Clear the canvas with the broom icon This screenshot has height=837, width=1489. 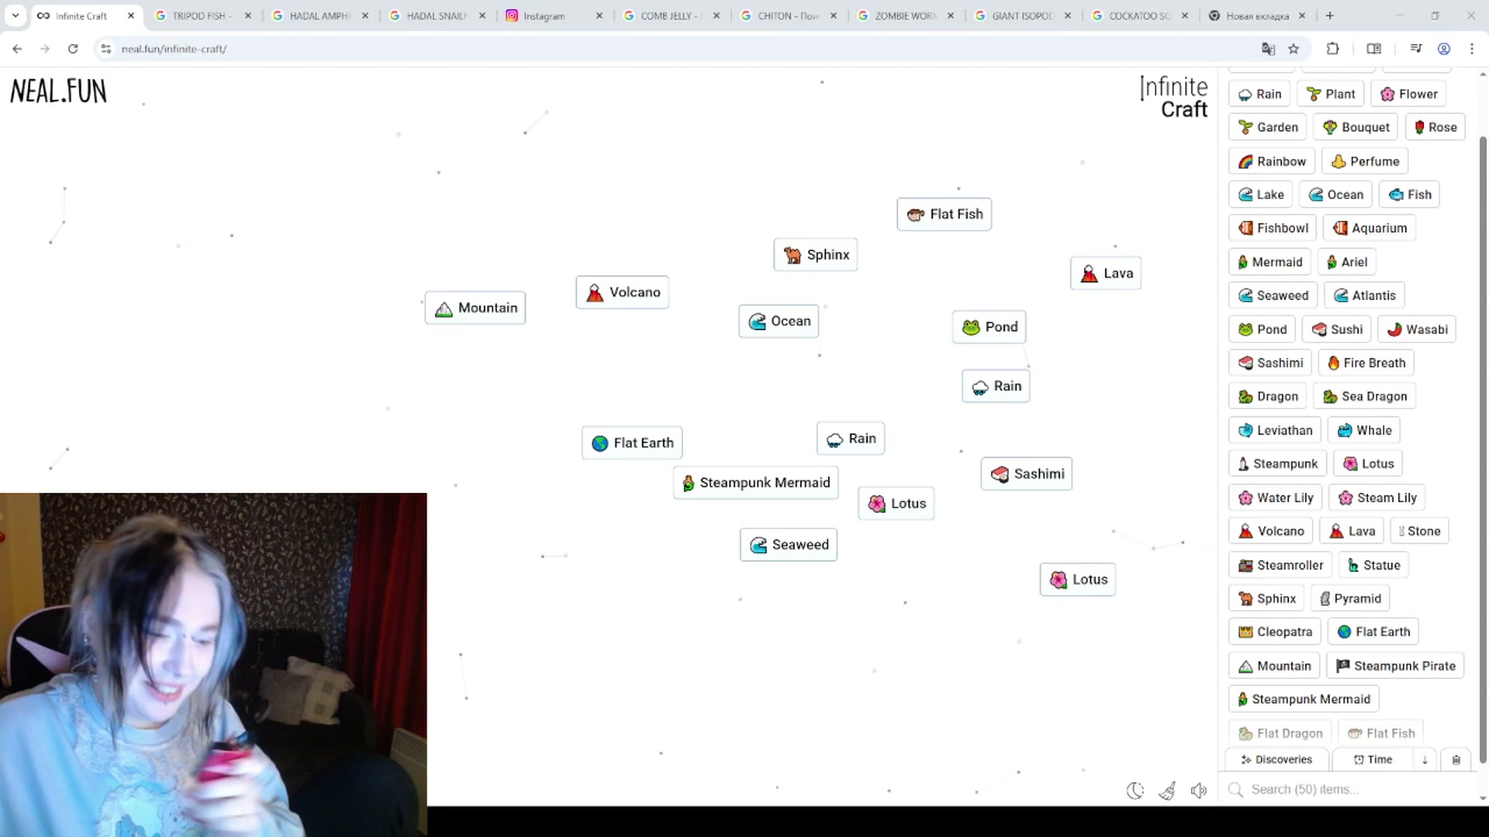pos(1167,790)
